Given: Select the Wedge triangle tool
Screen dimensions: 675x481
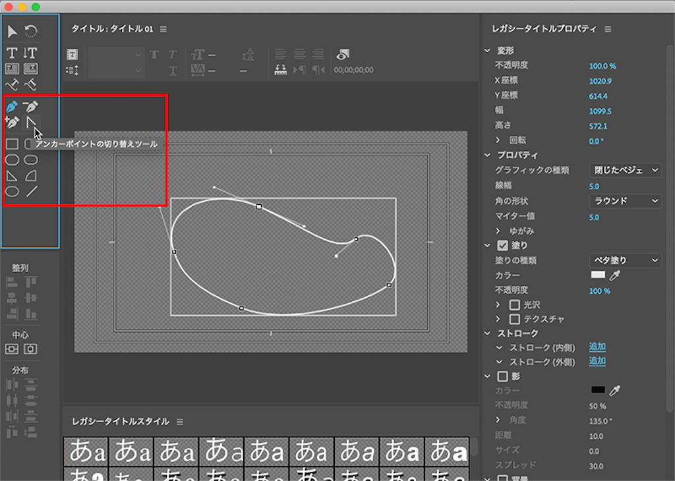Looking at the screenshot, I should (12, 175).
